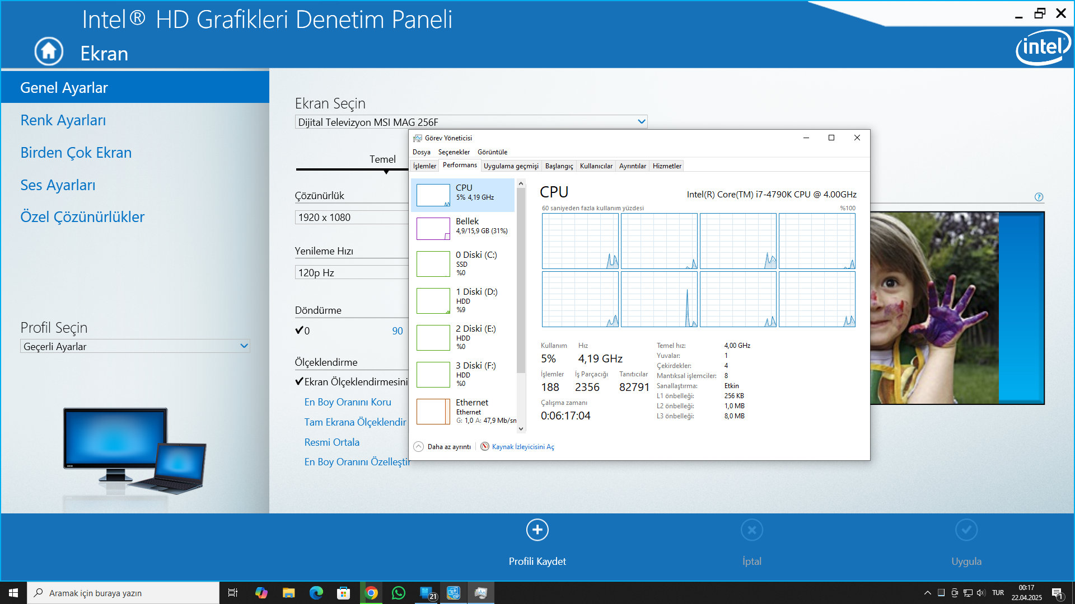The height and width of the screenshot is (604, 1075).
Task: Select Bellek in performance list
Action: tap(463, 229)
